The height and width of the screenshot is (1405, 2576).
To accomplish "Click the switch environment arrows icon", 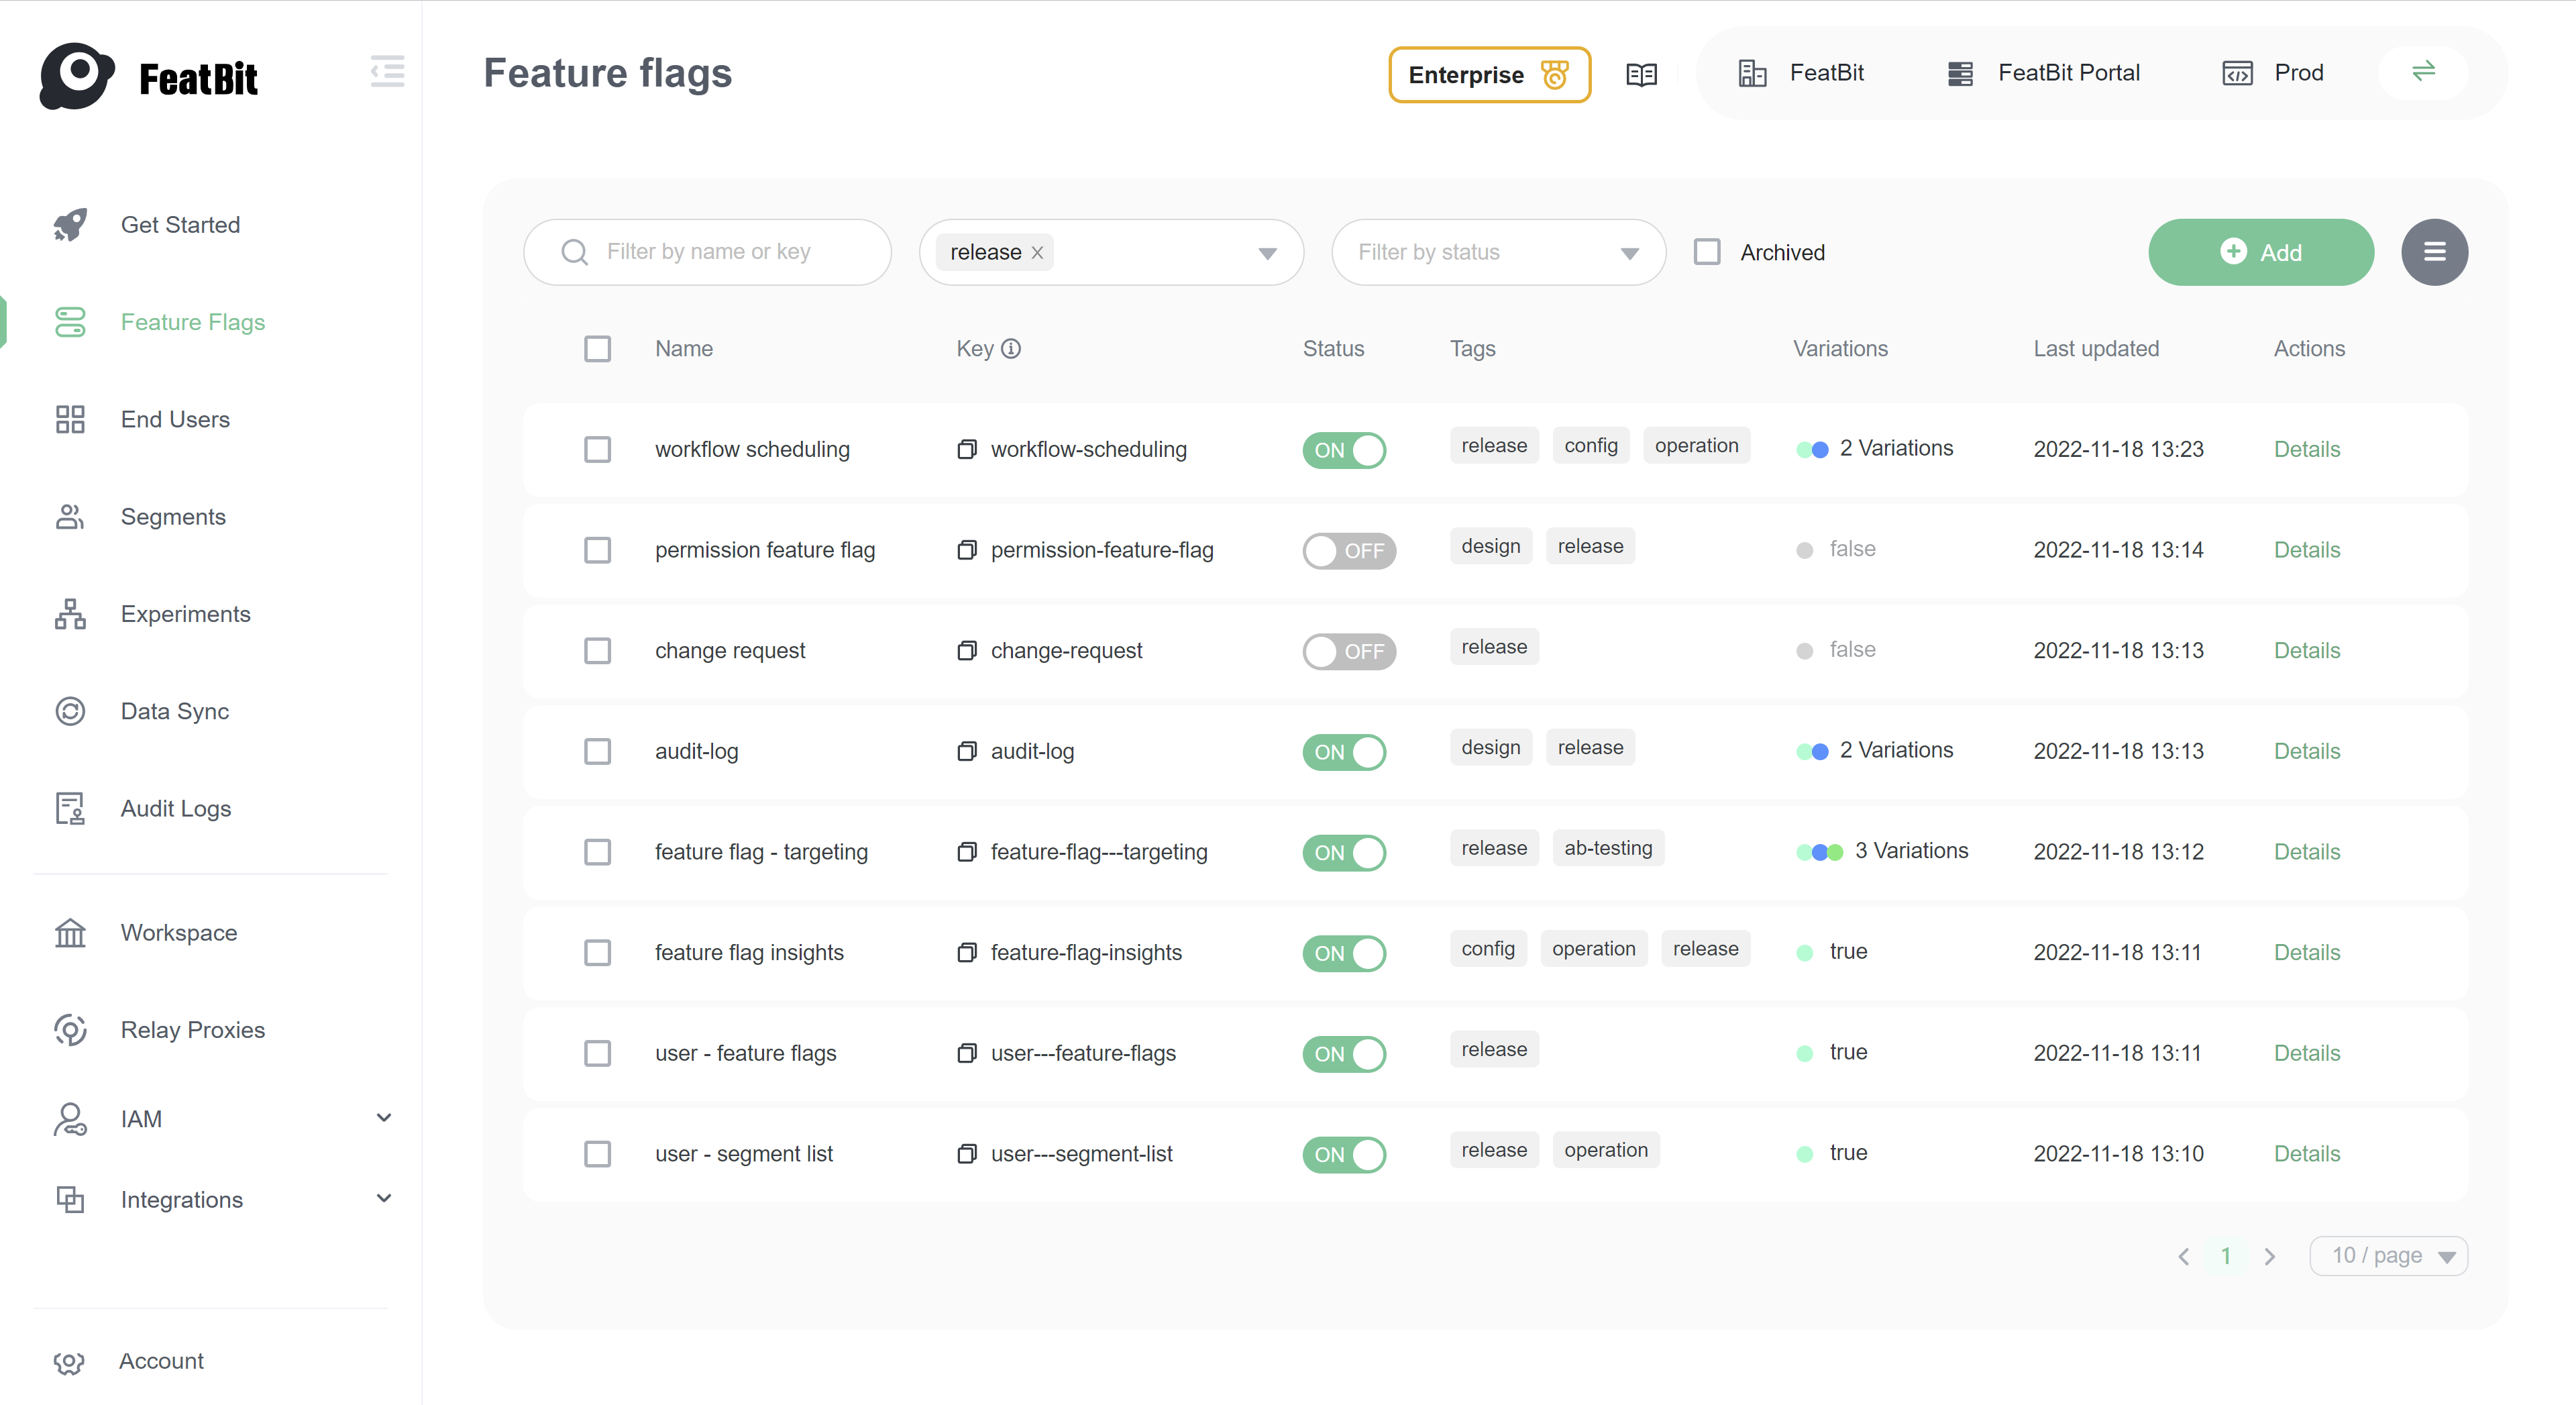I will 2423,72.
